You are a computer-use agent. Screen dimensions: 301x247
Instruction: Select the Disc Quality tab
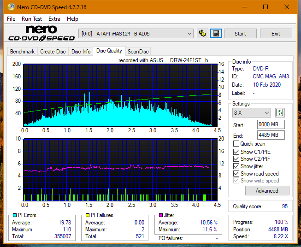click(109, 51)
